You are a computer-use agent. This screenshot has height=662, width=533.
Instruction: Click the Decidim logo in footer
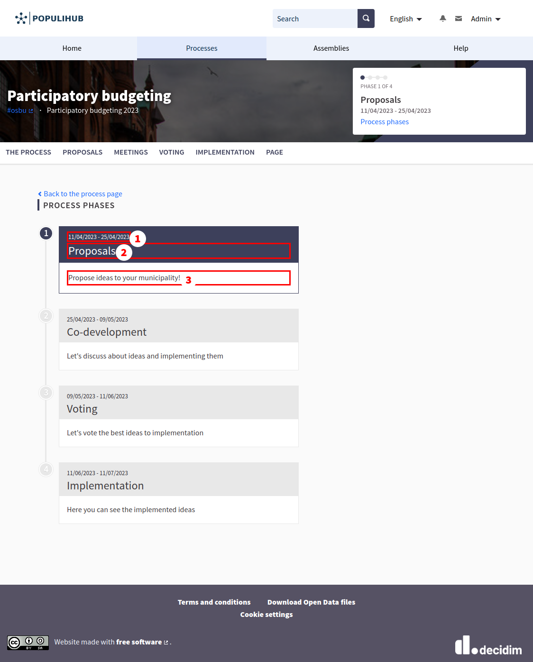[488, 646]
